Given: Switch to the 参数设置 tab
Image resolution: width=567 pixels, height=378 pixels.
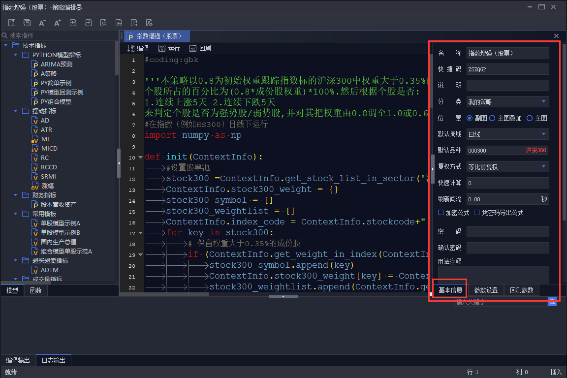Looking at the screenshot, I should 486,290.
